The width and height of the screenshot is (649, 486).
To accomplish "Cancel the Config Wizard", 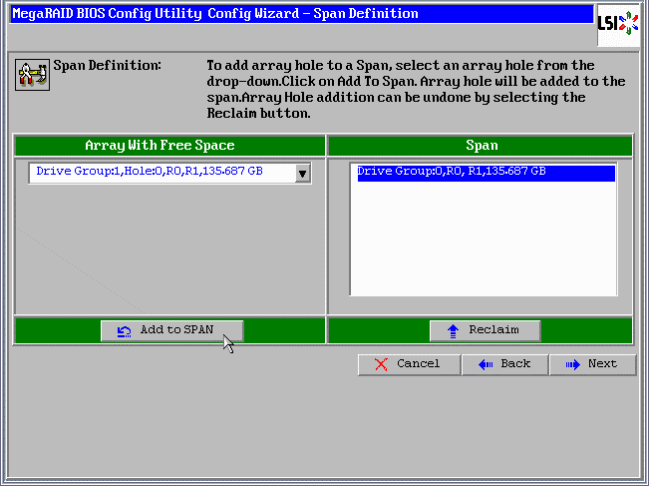I will tap(409, 364).
